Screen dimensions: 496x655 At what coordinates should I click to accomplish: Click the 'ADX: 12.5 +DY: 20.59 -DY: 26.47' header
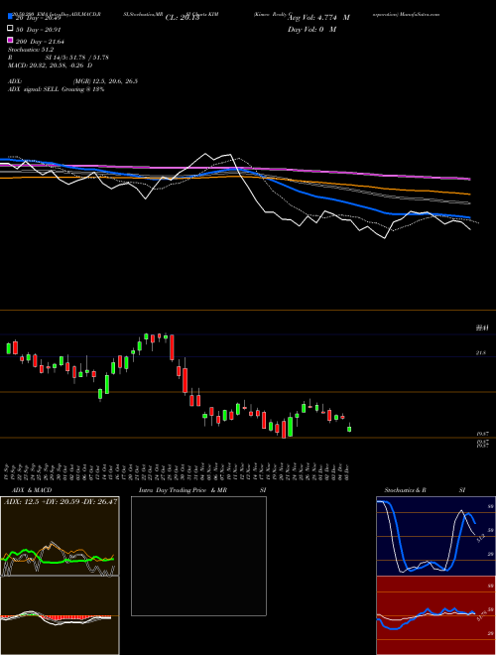point(61,501)
